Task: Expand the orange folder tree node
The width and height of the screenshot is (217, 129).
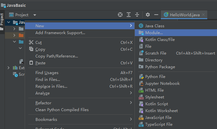Action: (14, 35)
